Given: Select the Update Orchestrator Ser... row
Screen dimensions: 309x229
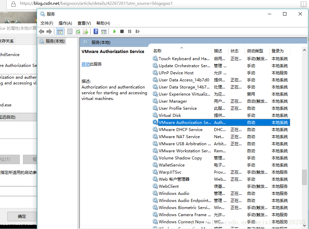Looking at the screenshot, I should pyautogui.click(x=221, y=66).
